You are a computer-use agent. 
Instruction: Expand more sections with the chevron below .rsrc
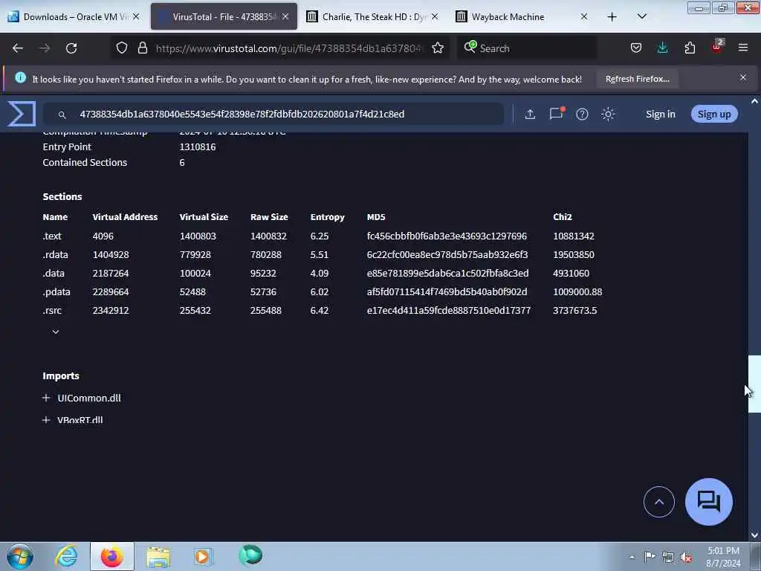click(56, 332)
